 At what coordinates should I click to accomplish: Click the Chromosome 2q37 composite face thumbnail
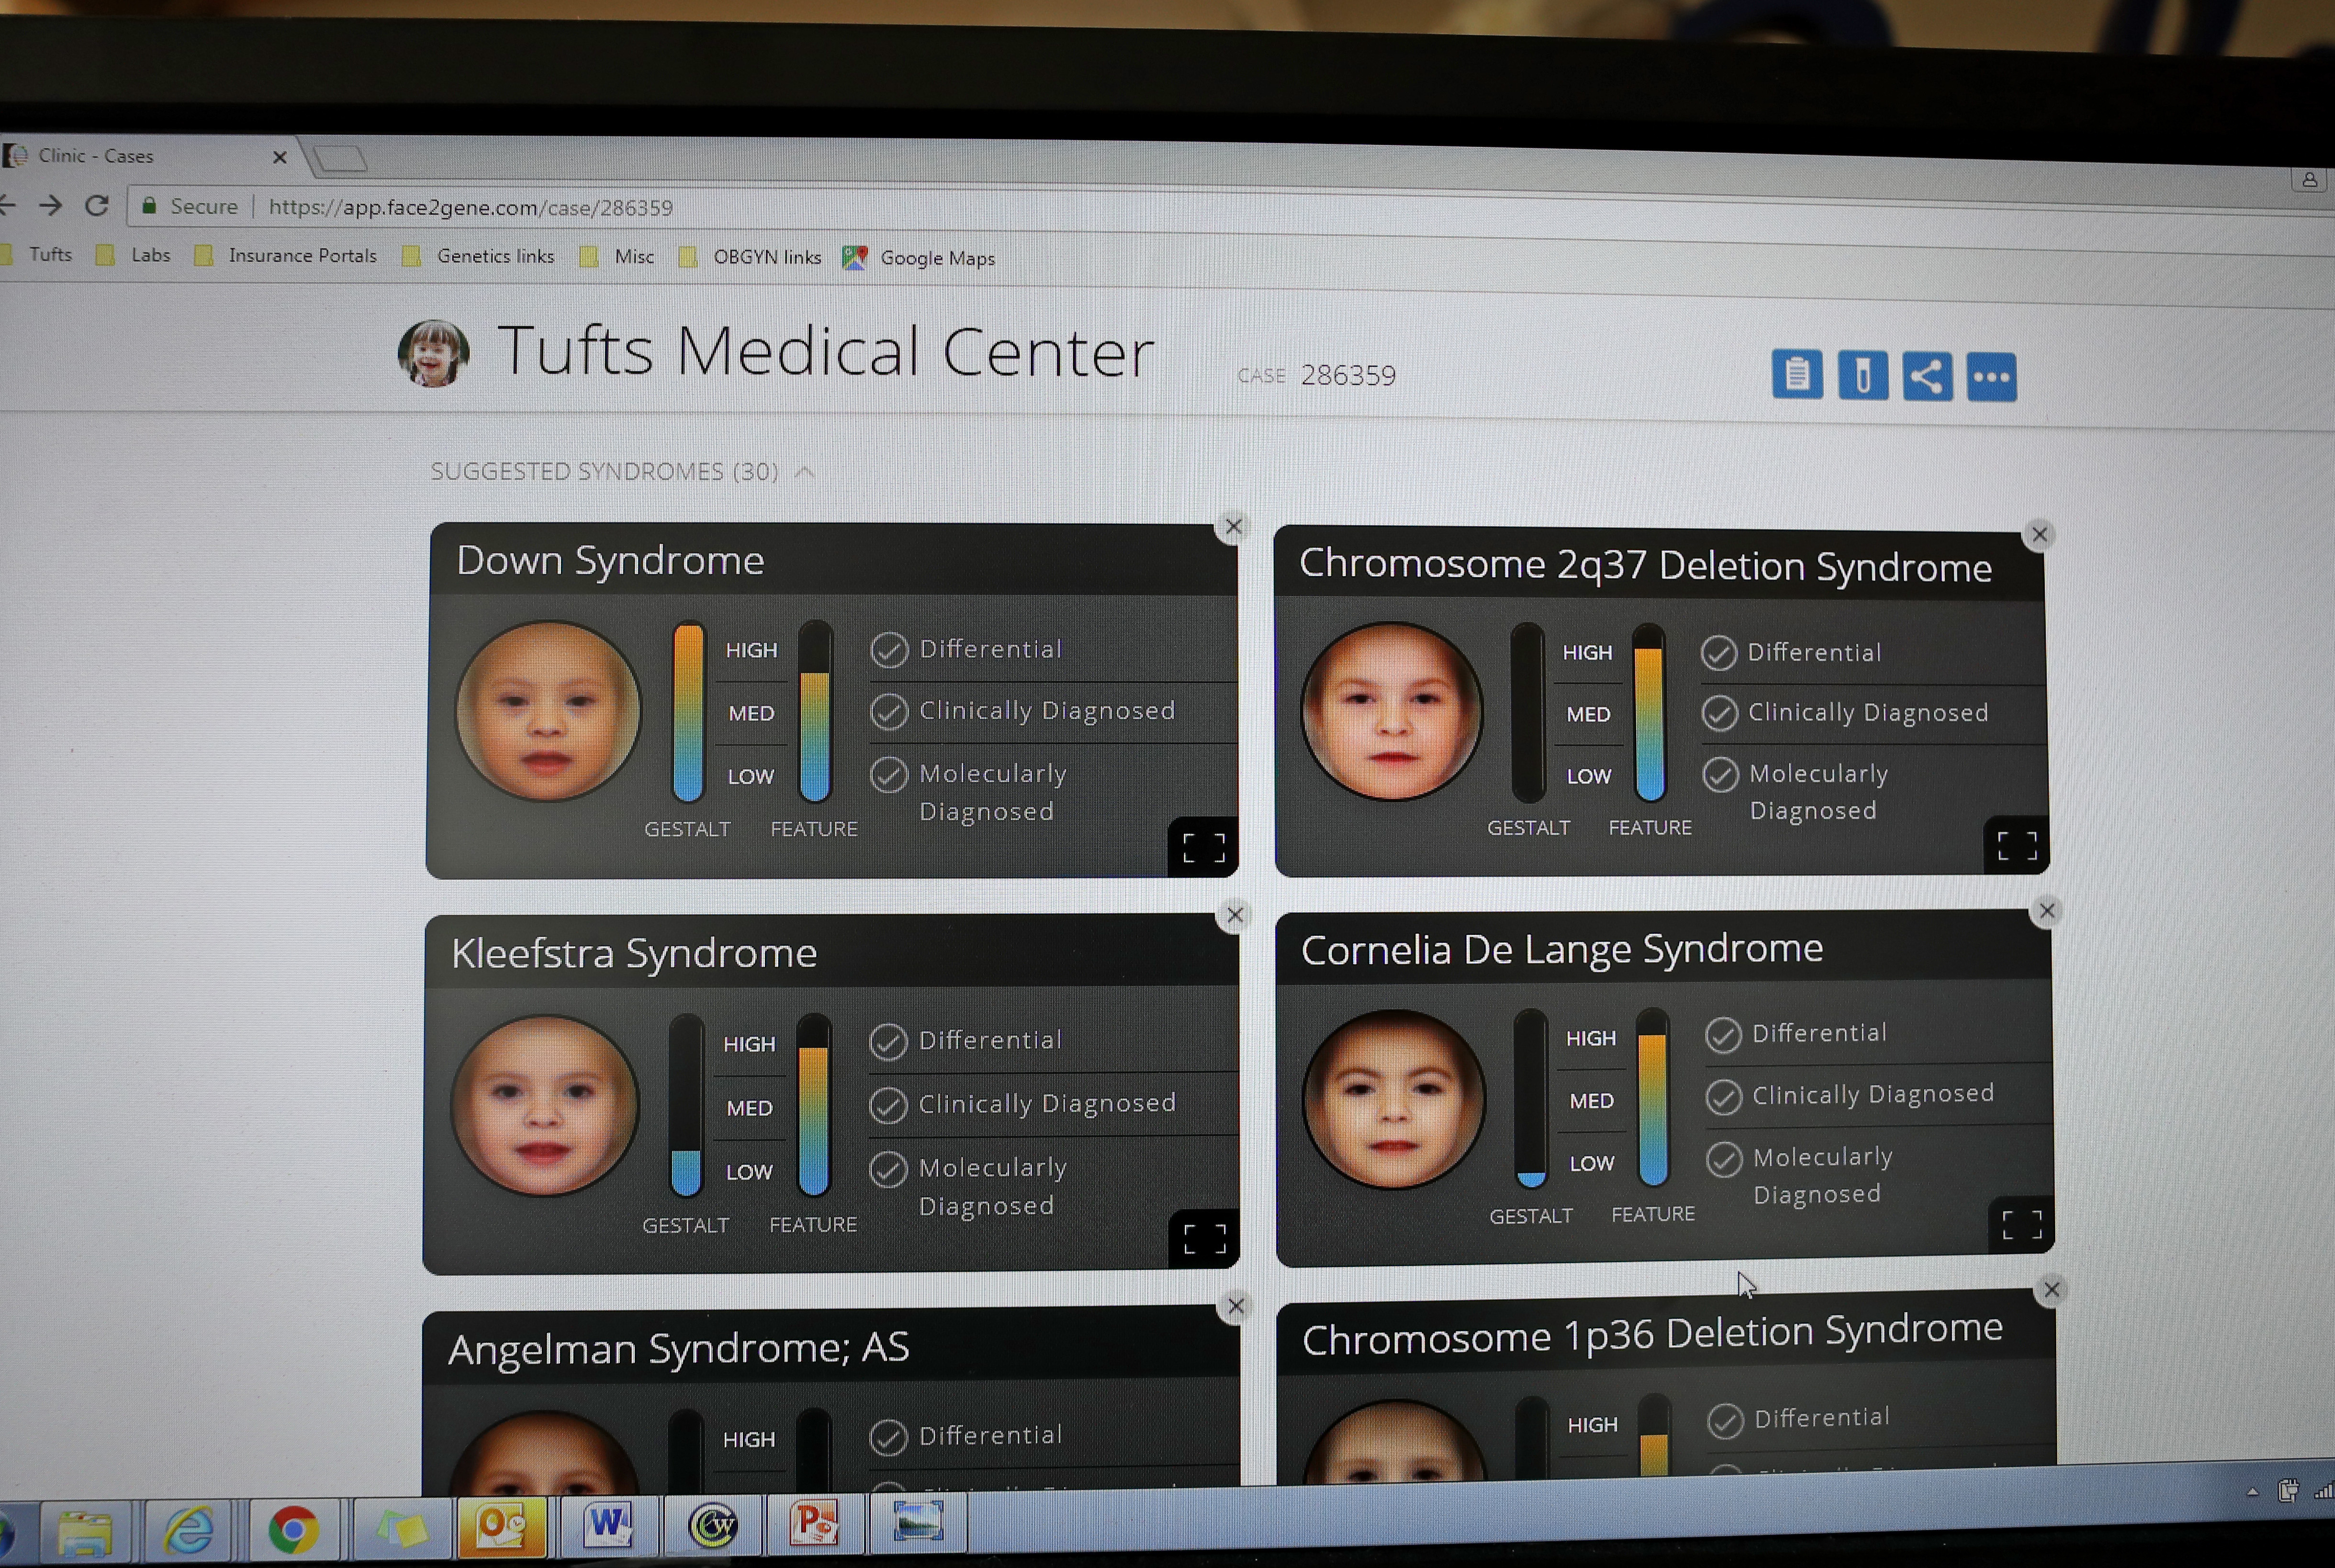[1391, 711]
